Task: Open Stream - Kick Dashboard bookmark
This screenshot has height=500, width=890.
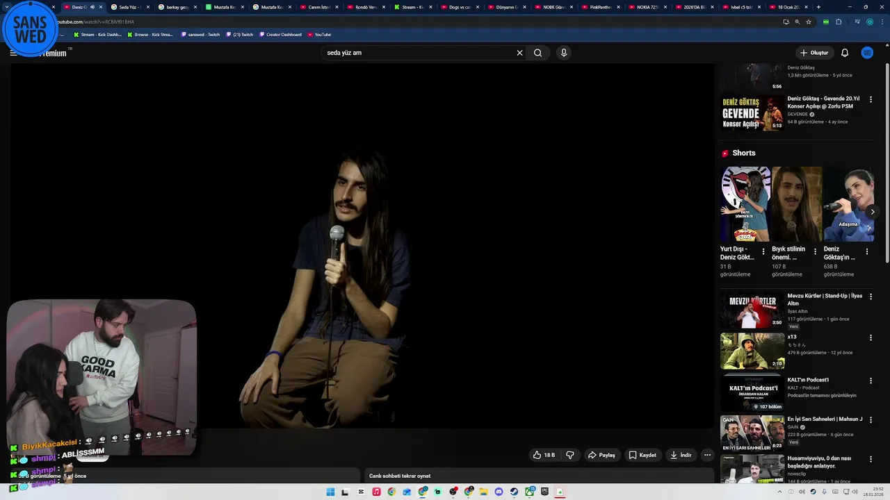Action: [x=97, y=34]
